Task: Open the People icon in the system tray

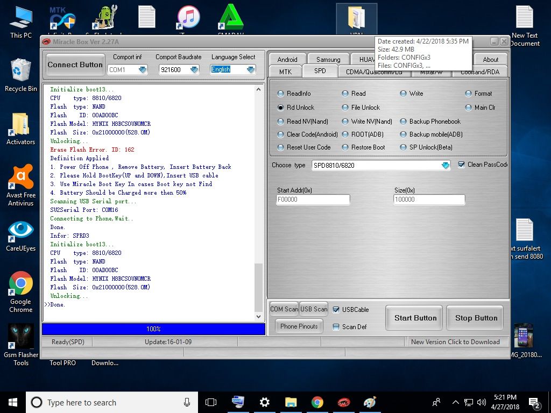Action: tap(436, 402)
